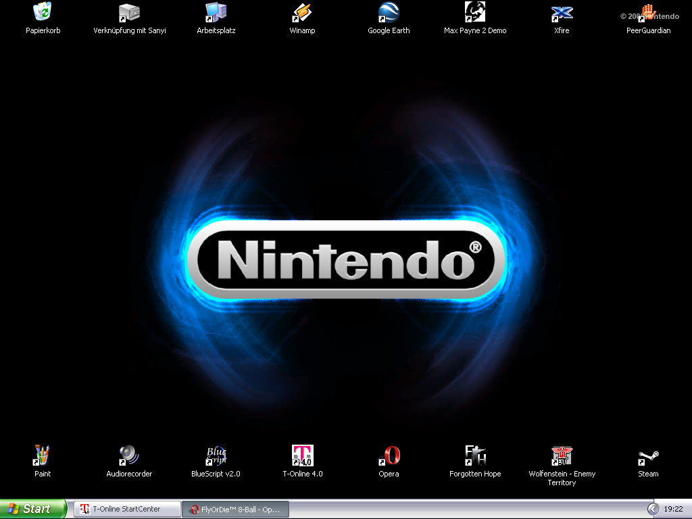Click the Max Payne 2 Demo icon

[475, 13]
